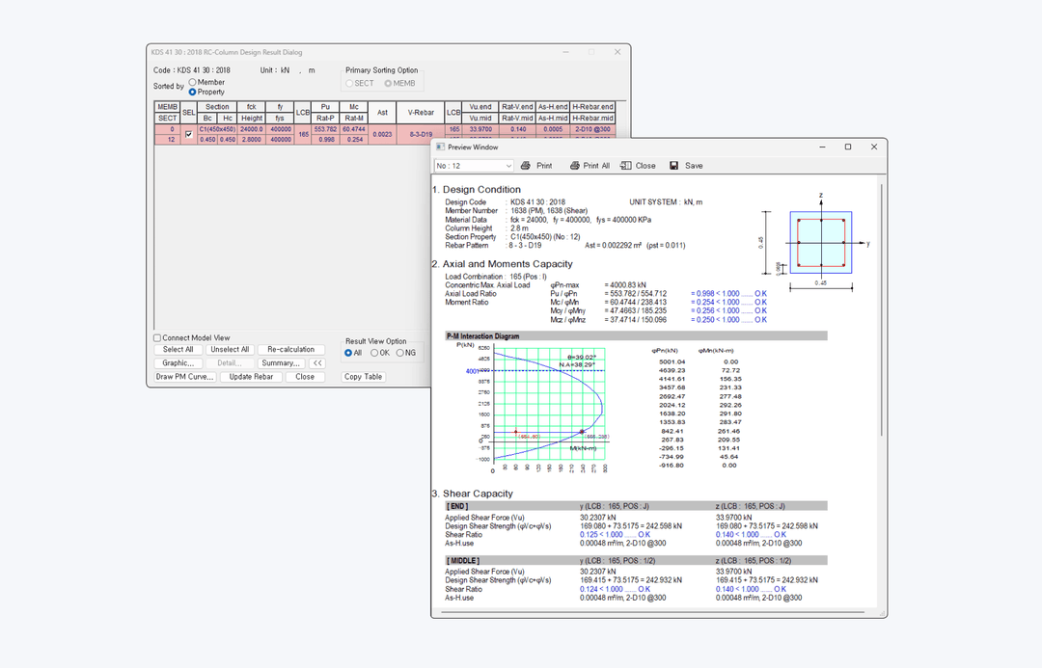The width and height of the screenshot is (1042, 668).
Task: Click the Rat-V.end column header
Action: coord(518,107)
